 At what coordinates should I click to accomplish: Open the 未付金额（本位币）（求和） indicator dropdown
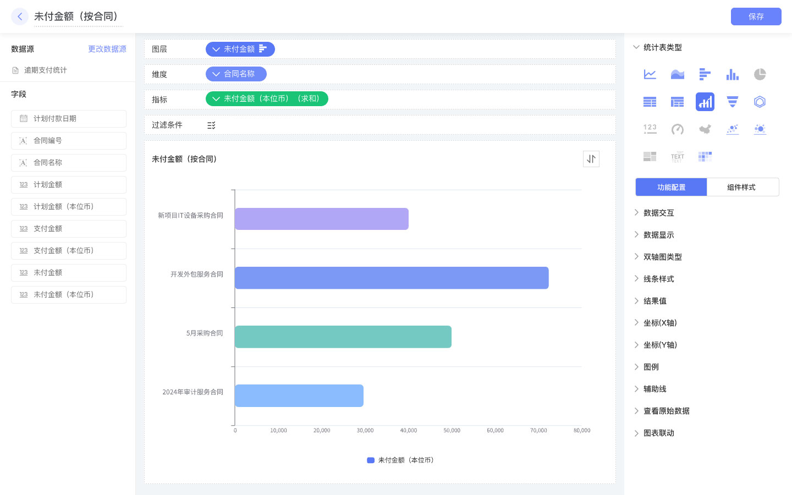point(216,99)
